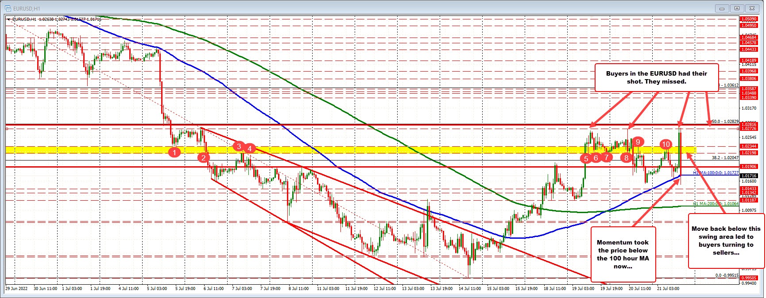Click the '1 Jul 03:00' time axis label

click(72, 288)
